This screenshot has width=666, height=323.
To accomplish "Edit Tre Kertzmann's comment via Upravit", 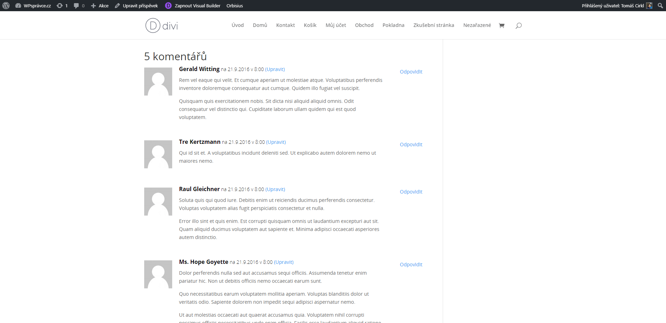I will coord(276,142).
